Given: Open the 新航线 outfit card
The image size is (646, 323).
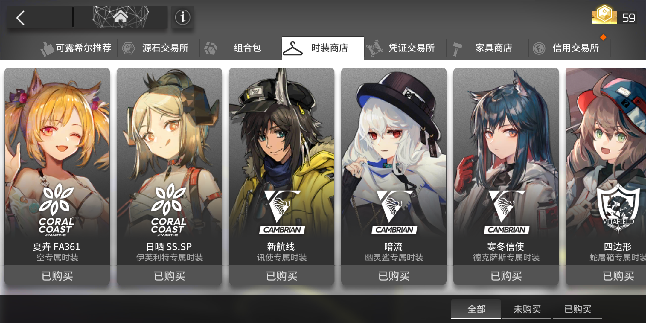Looking at the screenshot, I should 281,167.
